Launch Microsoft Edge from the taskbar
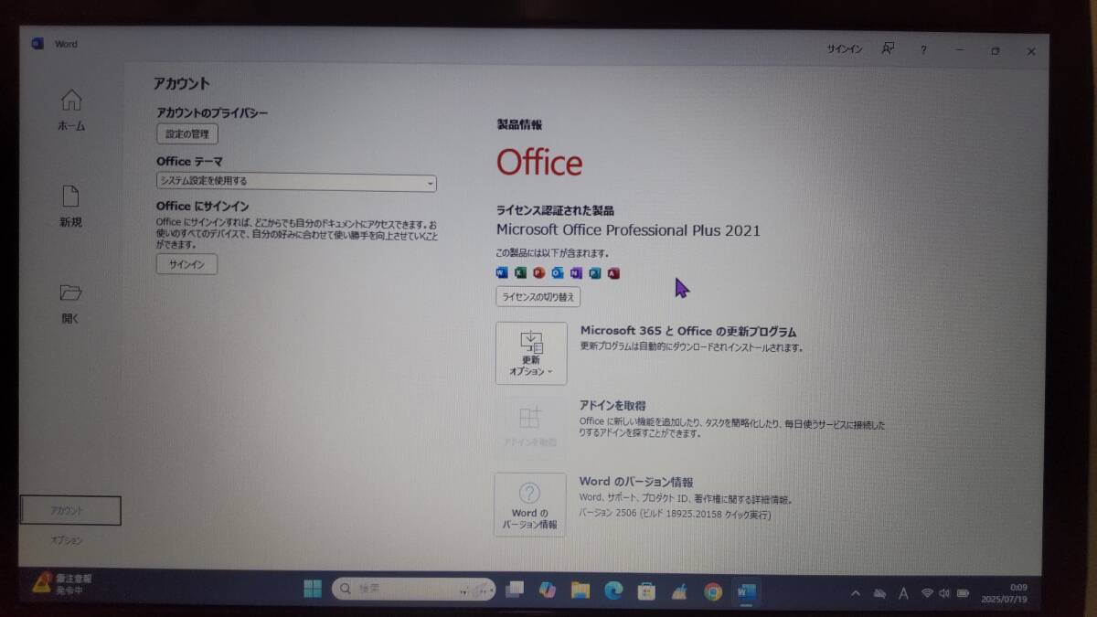The width and height of the screenshot is (1097, 617). pos(613,590)
